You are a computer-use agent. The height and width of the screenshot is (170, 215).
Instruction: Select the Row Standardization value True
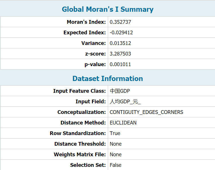click(115, 133)
